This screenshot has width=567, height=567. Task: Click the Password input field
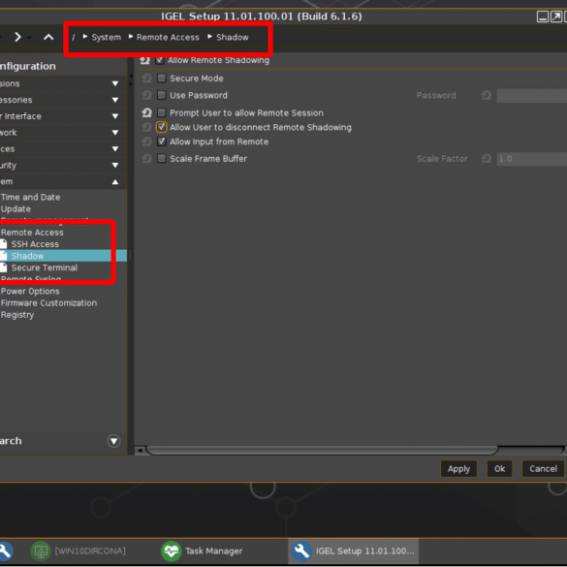[531, 95]
